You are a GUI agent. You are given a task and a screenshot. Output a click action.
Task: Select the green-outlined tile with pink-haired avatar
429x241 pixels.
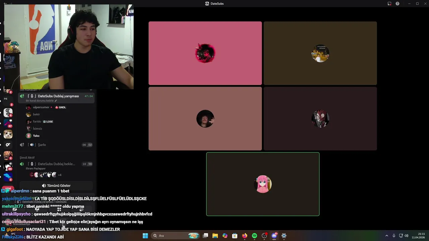(x=263, y=184)
